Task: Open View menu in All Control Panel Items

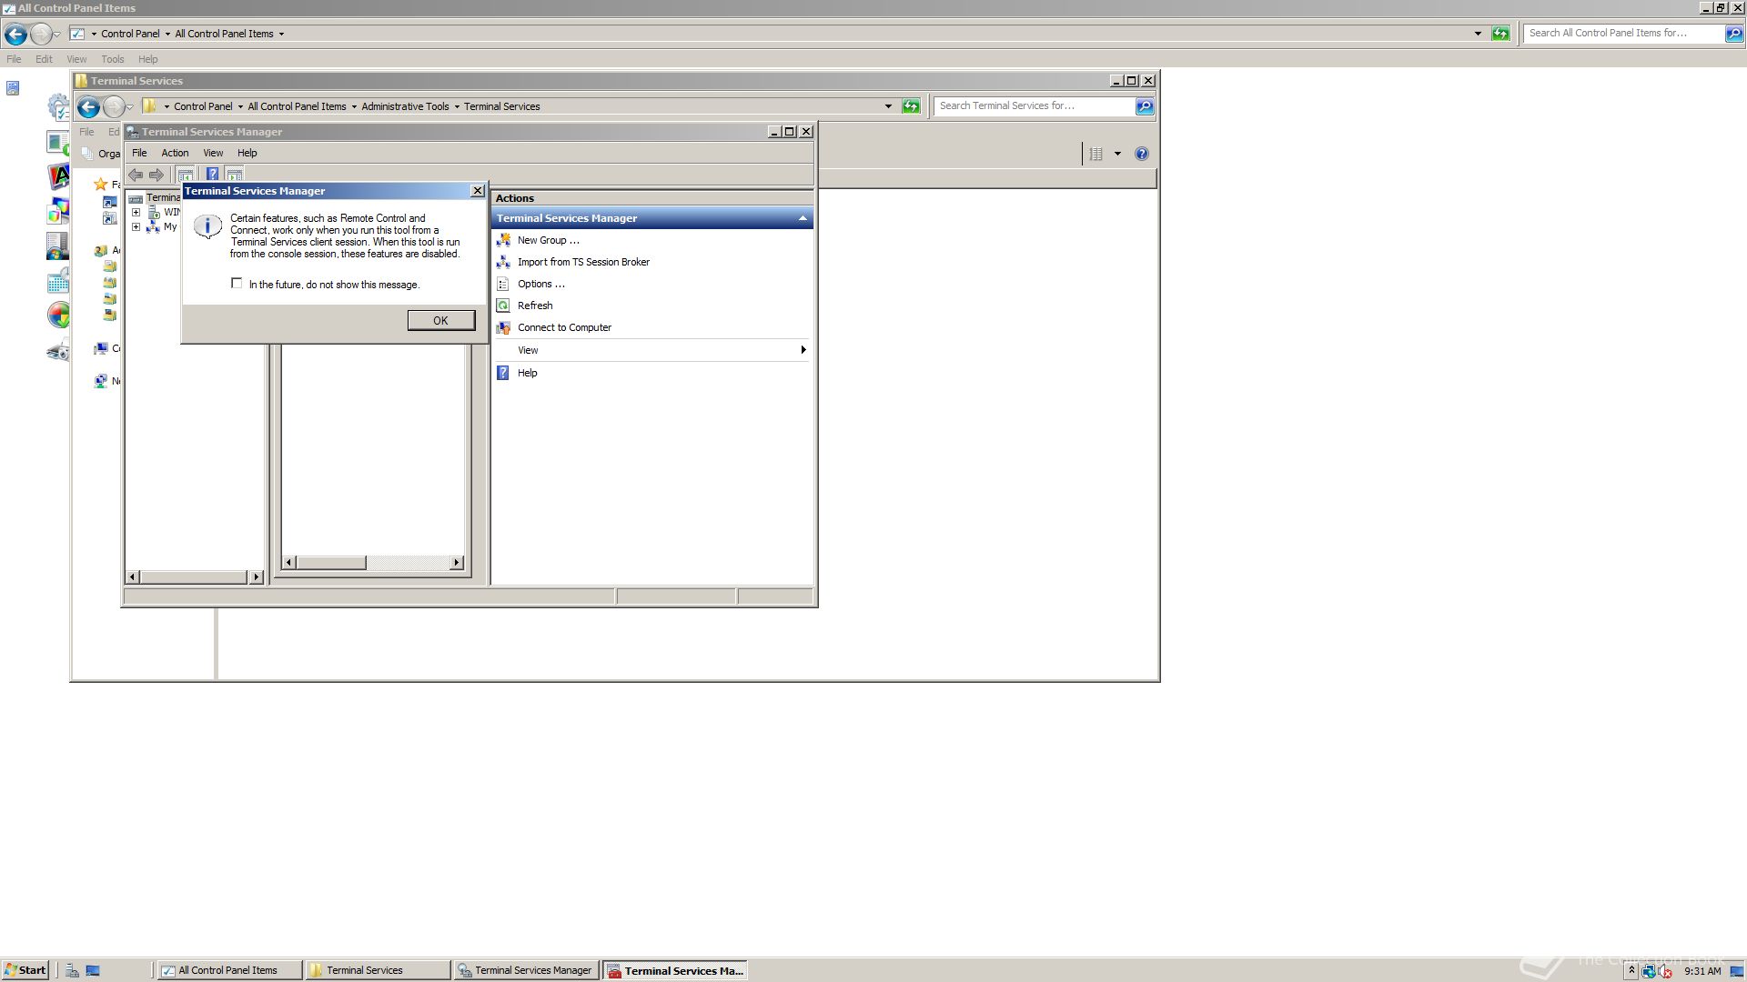Action: (76, 59)
